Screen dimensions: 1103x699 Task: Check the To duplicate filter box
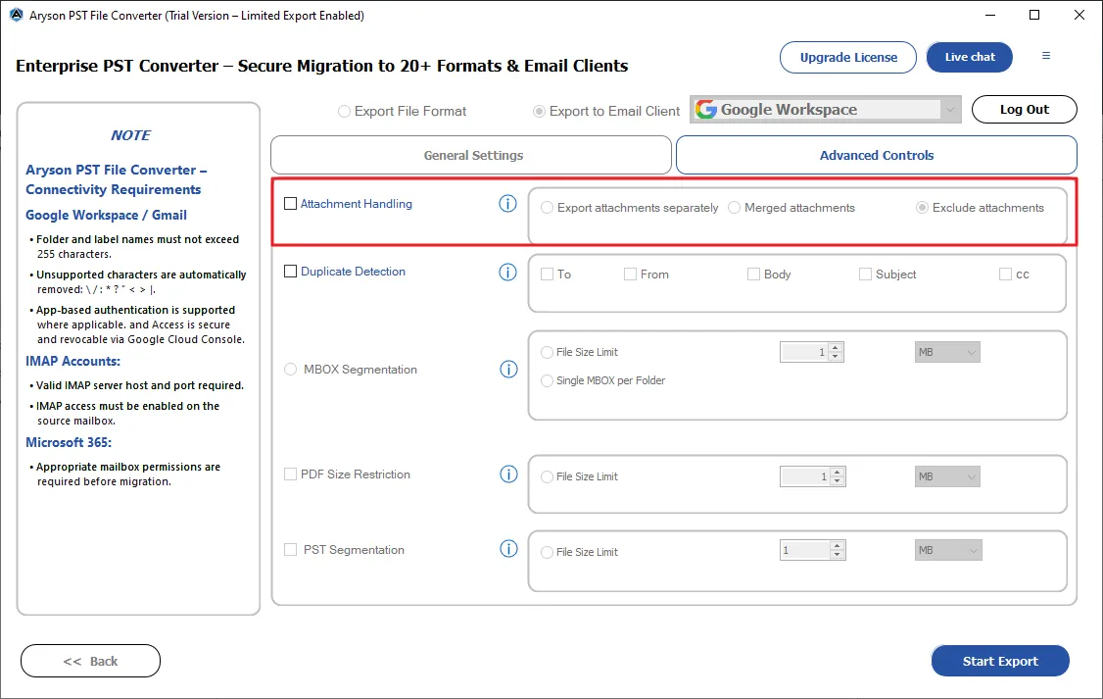click(548, 274)
